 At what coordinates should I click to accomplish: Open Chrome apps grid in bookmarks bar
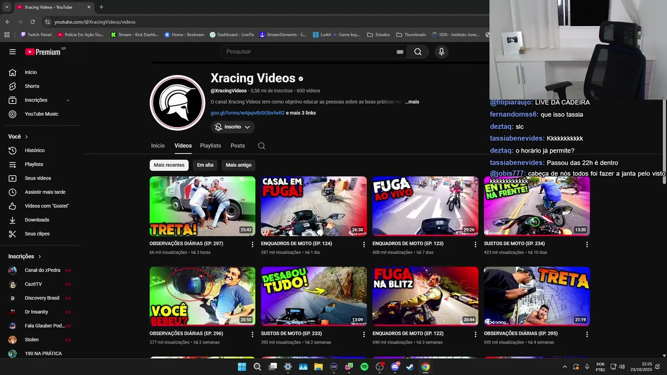click(7, 35)
